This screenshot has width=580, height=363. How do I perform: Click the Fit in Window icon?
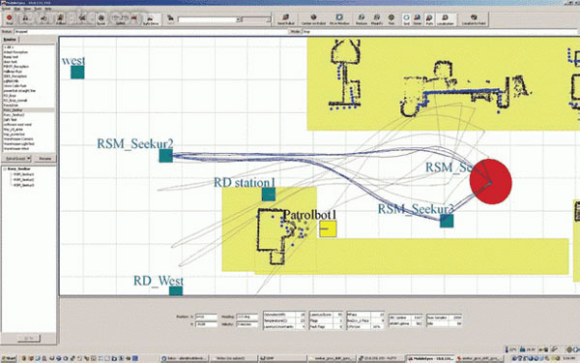pyautogui.click(x=339, y=19)
